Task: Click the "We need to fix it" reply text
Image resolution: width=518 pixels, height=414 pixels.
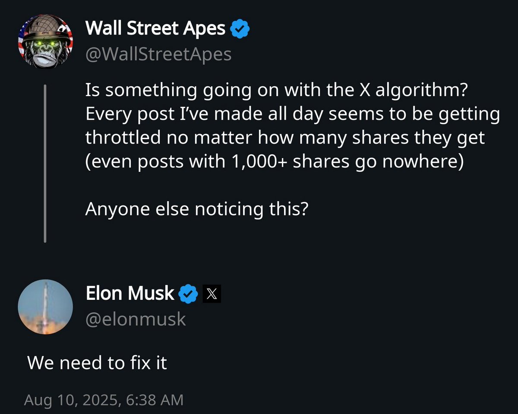Action: pos(97,363)
